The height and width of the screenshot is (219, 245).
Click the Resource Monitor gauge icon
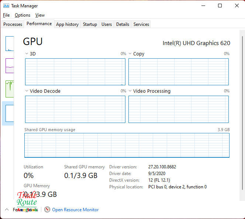click(x=47, y=209)
